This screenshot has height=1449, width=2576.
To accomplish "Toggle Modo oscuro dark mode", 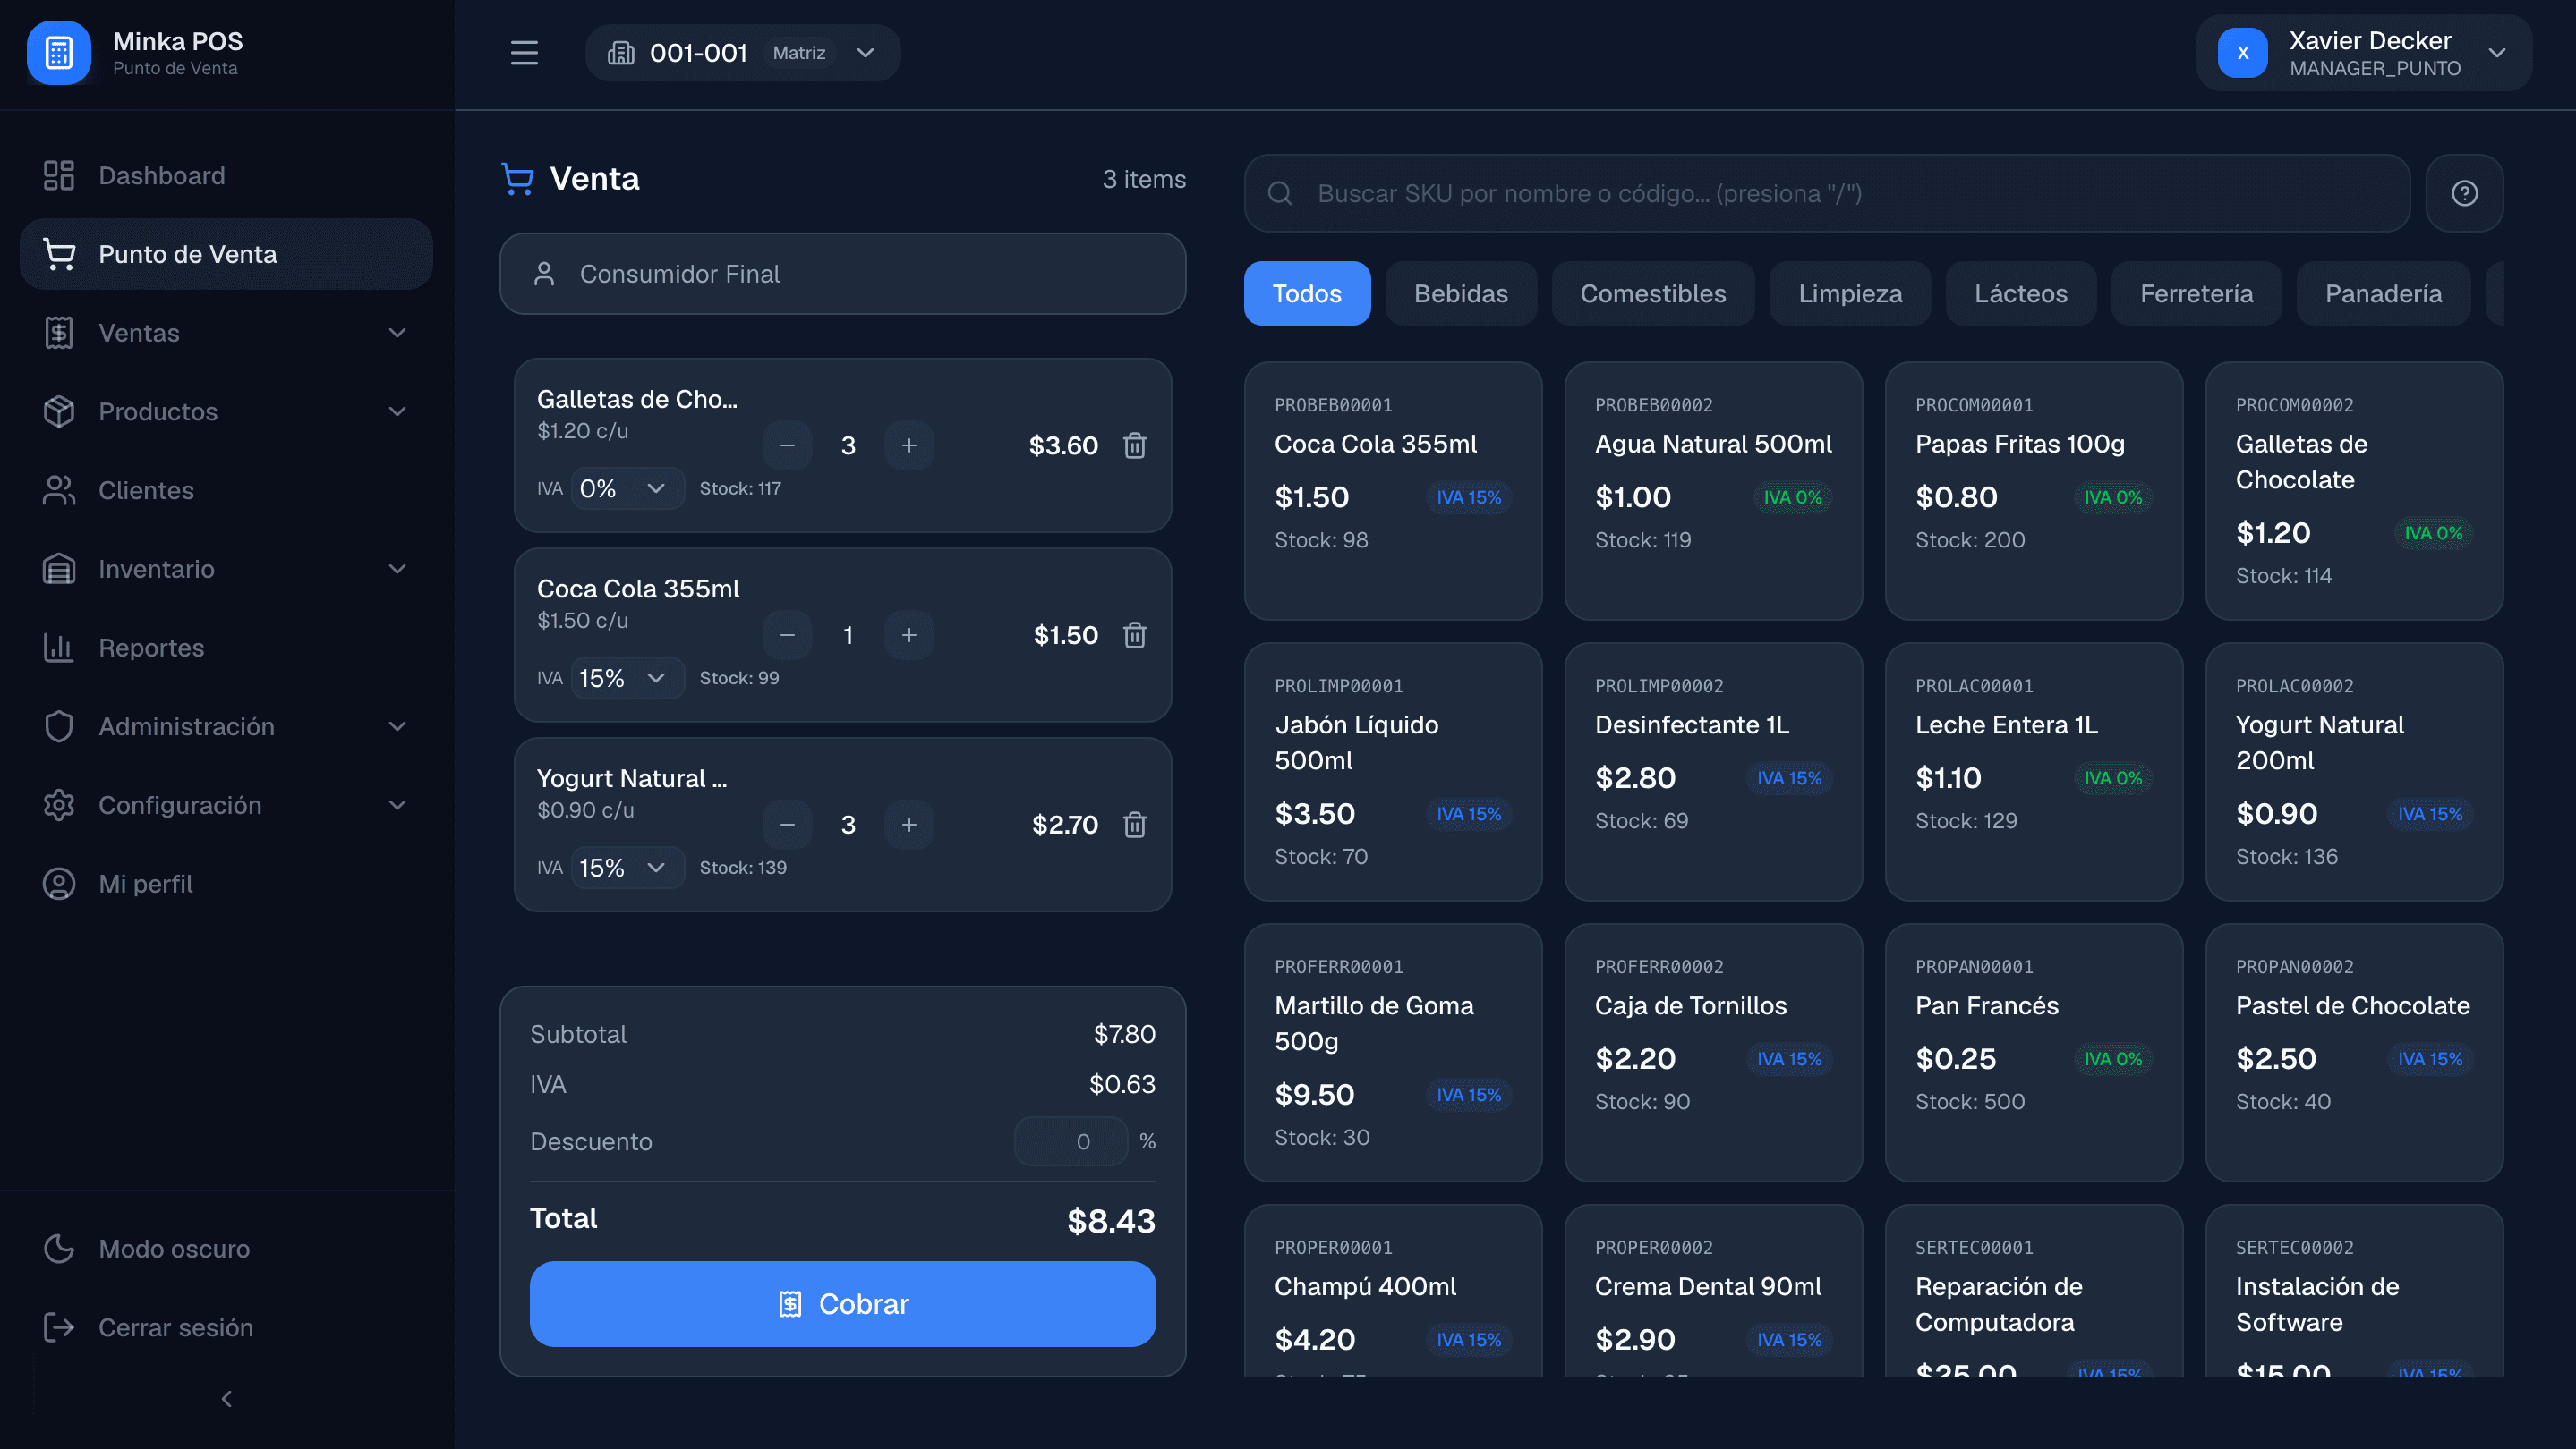I will (227, 1250).
